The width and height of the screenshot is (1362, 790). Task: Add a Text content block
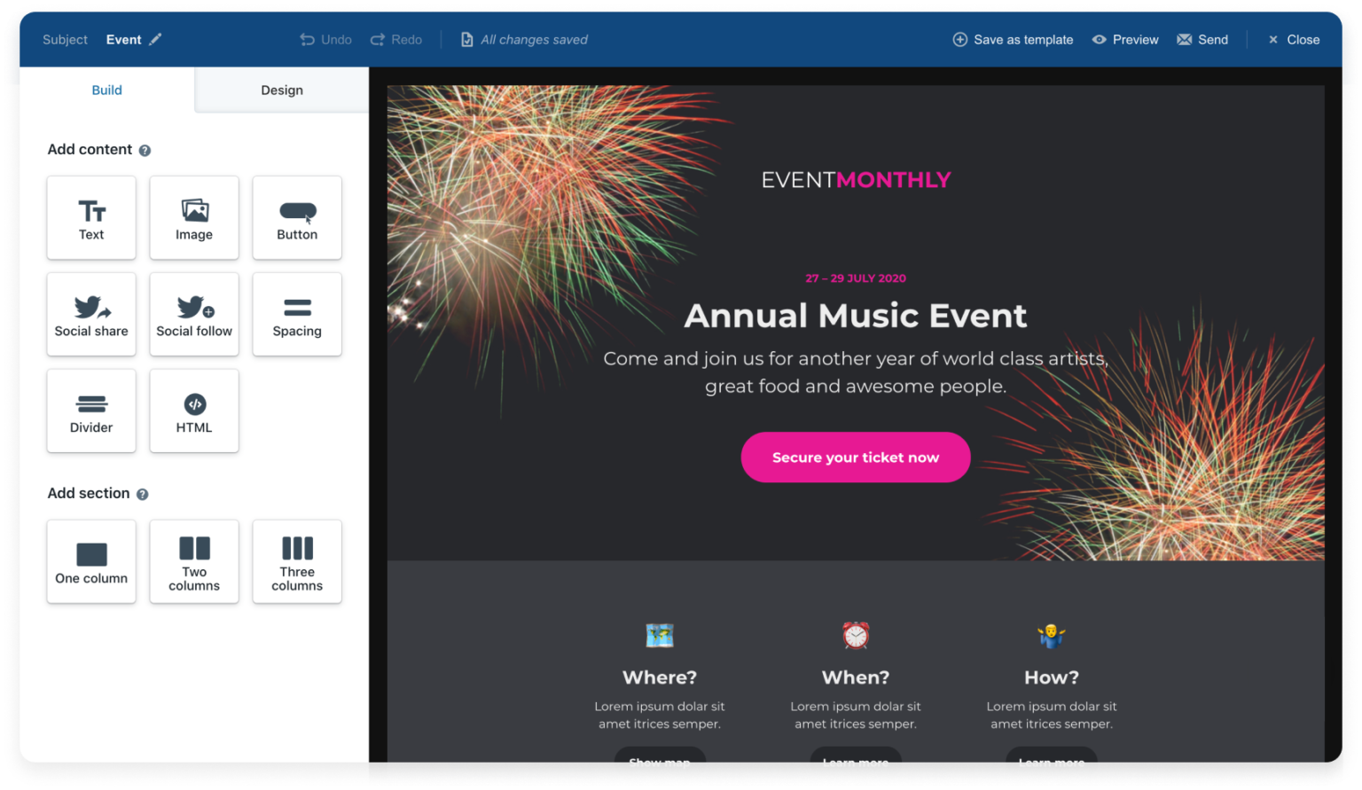click(x=91, y=217)
